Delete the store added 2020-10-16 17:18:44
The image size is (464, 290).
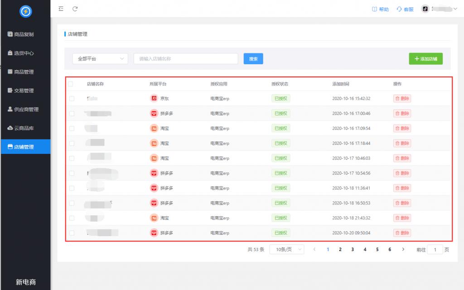pos(402,143)
